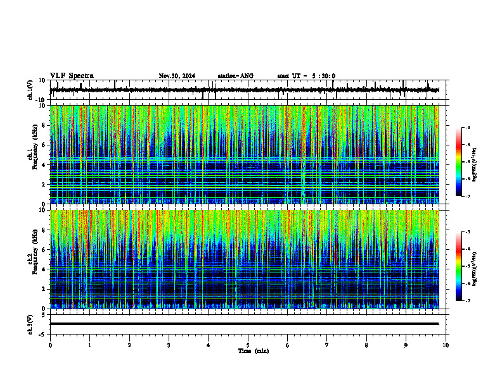Viewport: 502px width, 387px height.
Task: Click the 'VLF Spectra' plot title
Action: click(72, 76)
